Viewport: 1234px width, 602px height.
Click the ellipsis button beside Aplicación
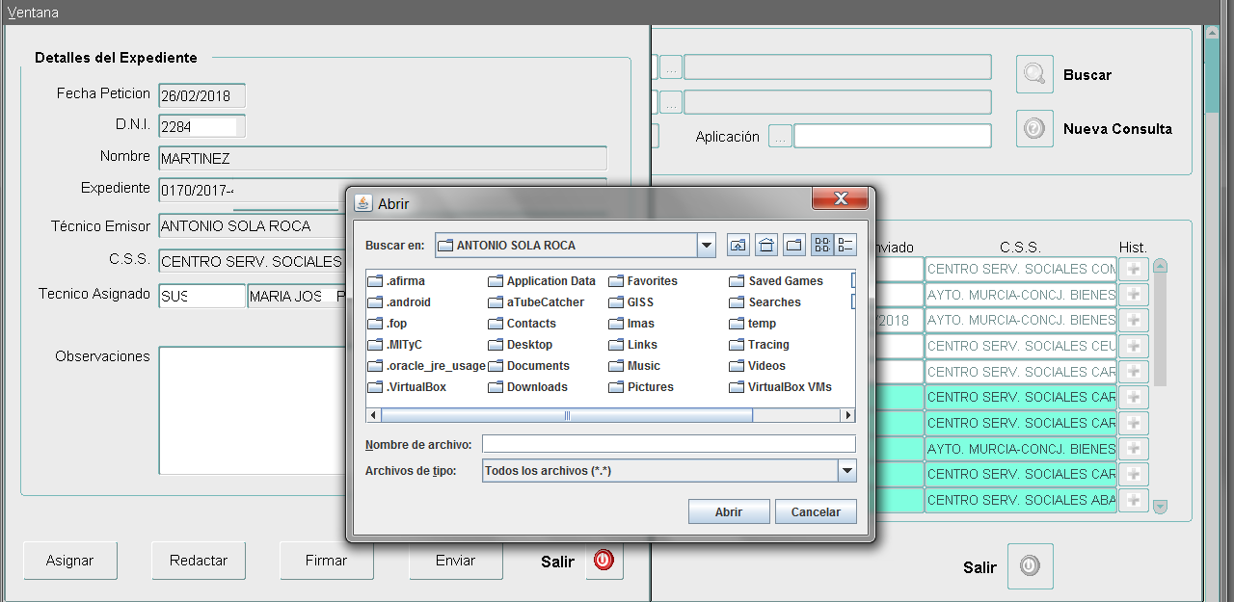[x=780, y=138]
